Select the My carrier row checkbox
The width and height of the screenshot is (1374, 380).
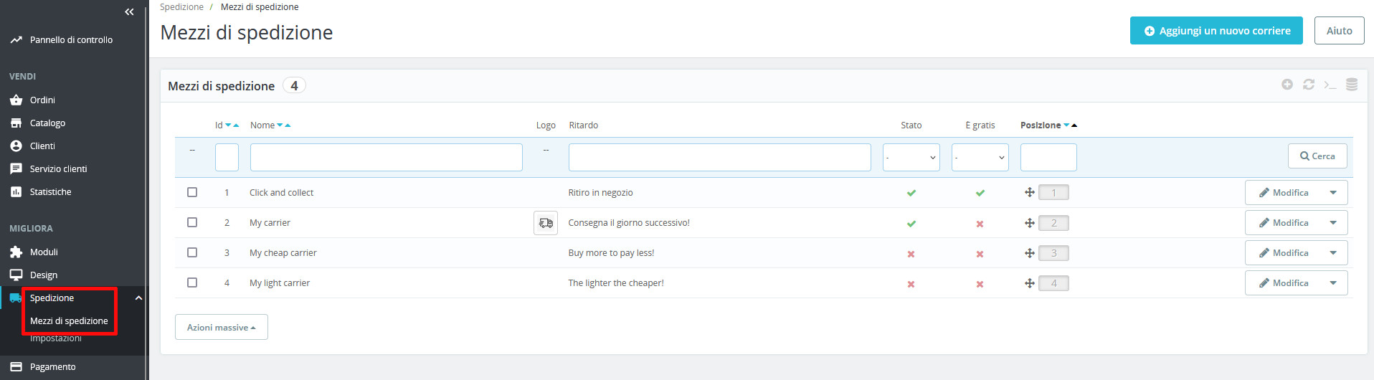pyautogui.click(x=192, y=222)
